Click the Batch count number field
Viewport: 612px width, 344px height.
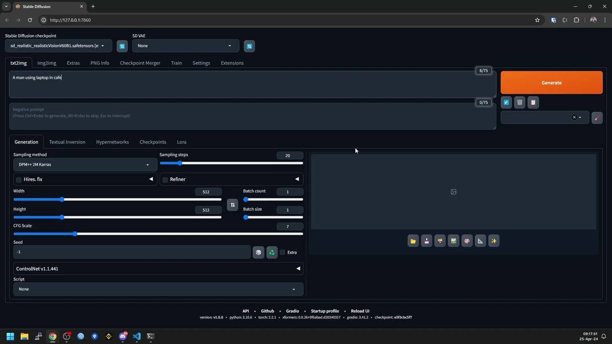point(290,192)
